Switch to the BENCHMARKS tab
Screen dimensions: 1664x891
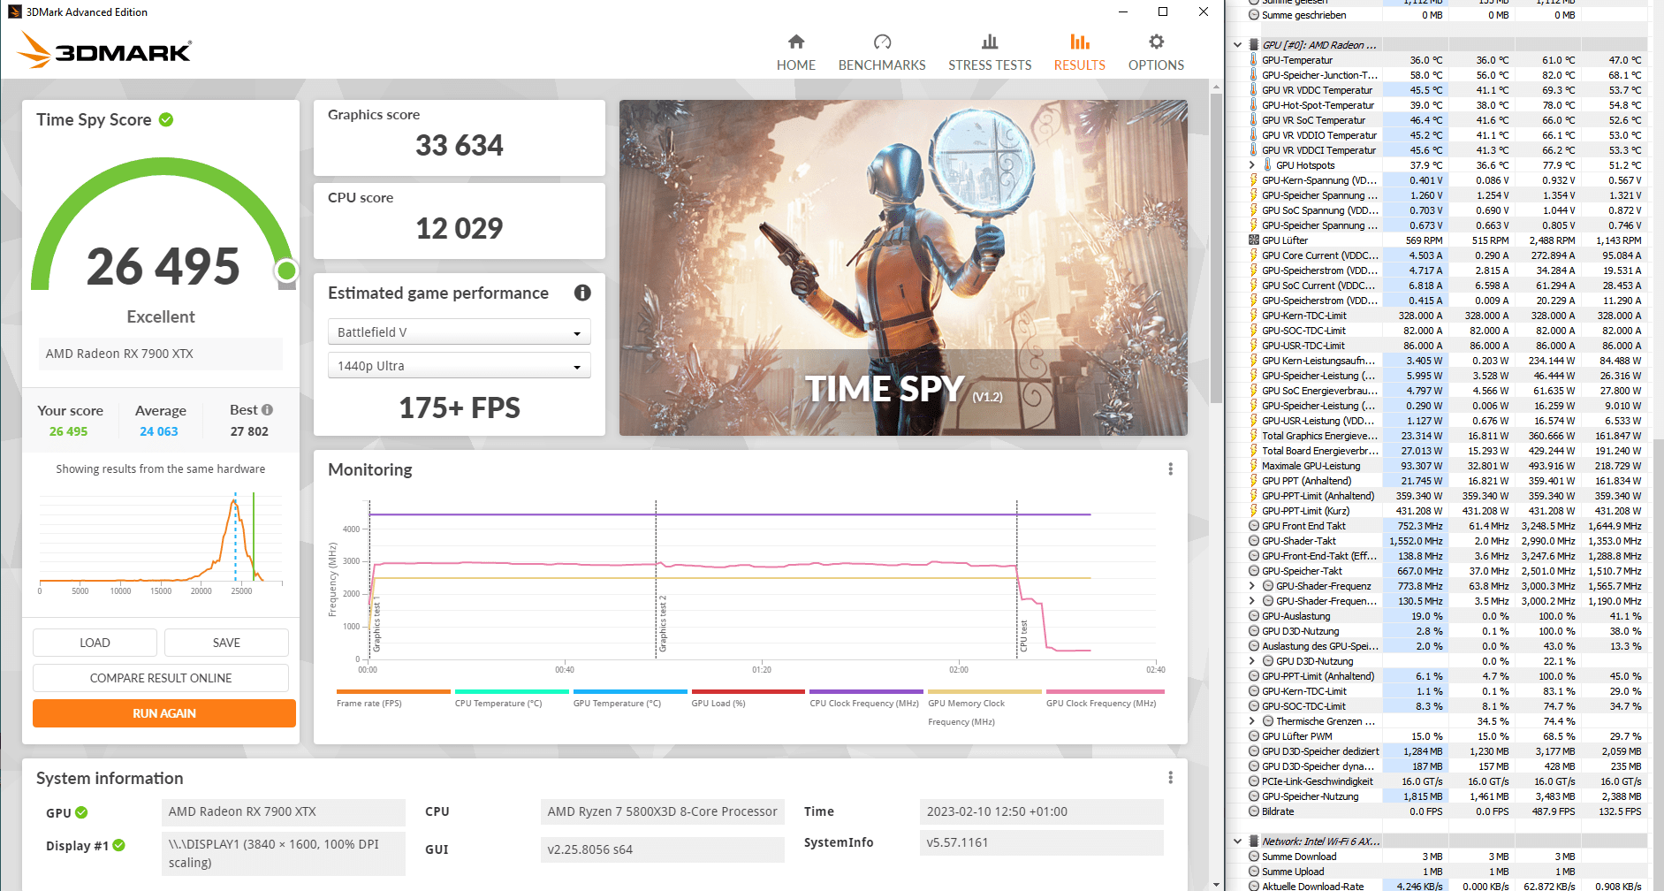click(882, 53)
